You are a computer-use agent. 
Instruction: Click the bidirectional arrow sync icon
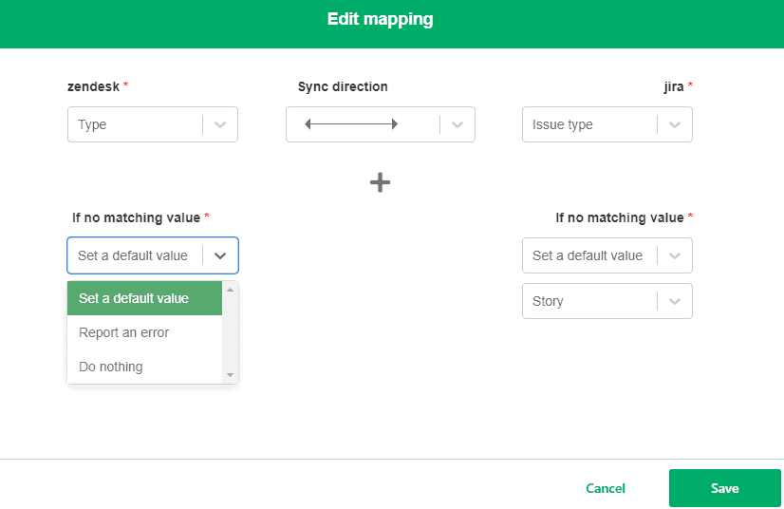351,124
